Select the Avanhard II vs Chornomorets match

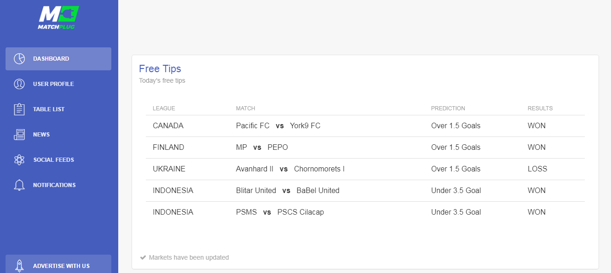coord(290,169)
